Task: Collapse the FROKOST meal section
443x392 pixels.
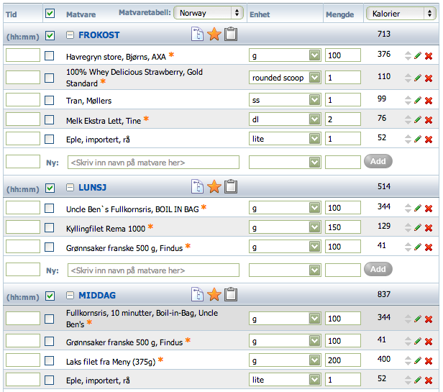Action: (x=70, y=35)
